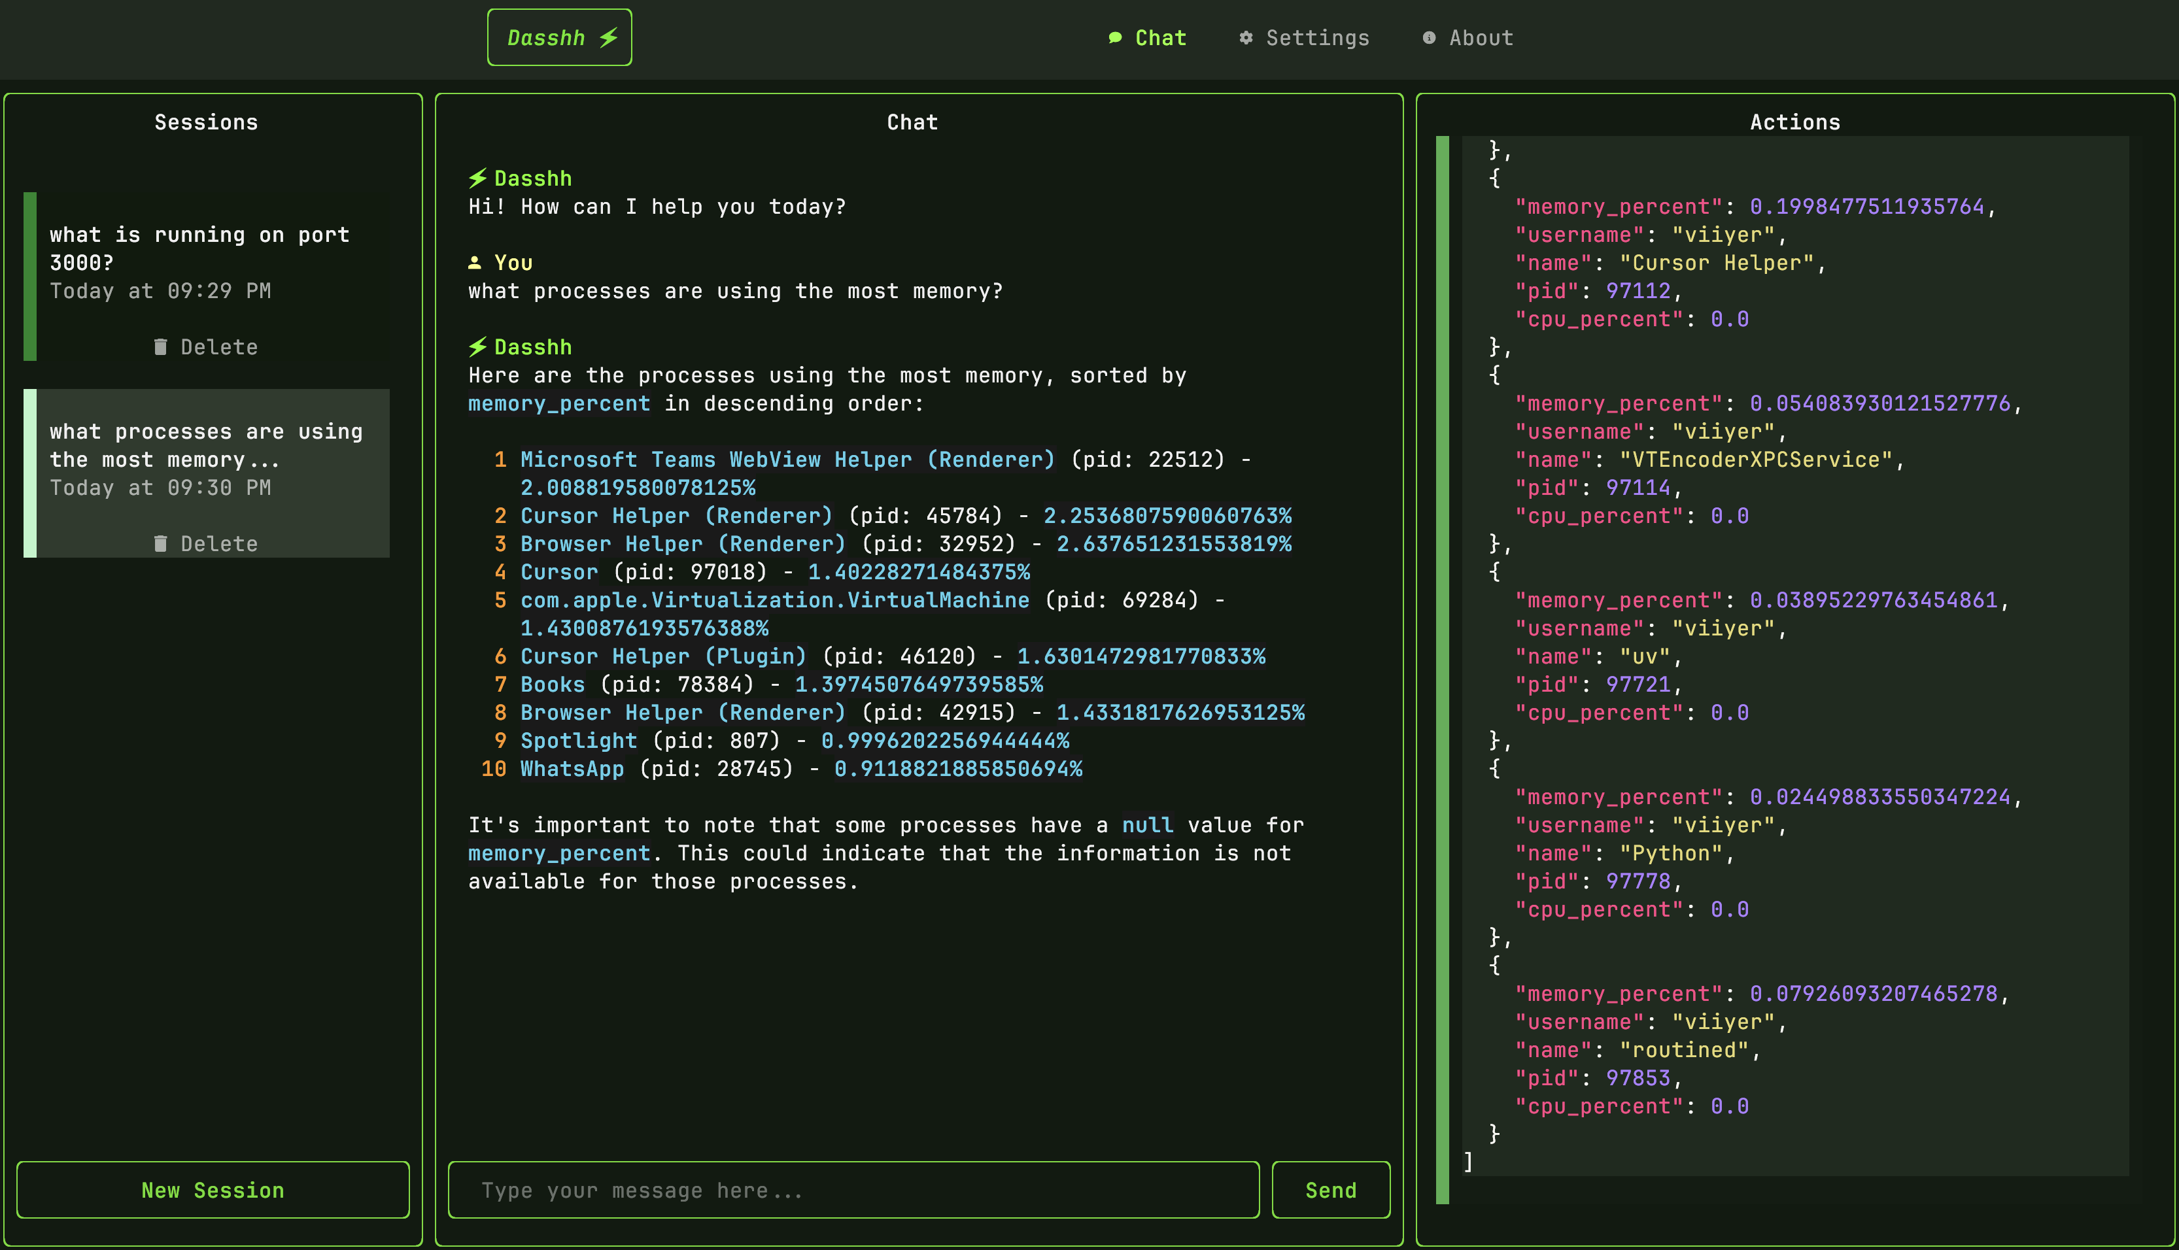
Task: Click lightning icon by first Dasshh message
Action: coord(477,178)
